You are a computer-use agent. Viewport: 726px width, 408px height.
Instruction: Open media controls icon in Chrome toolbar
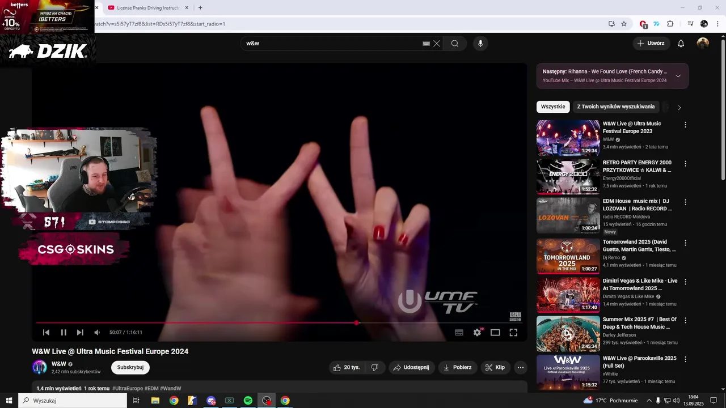[690, 24]
